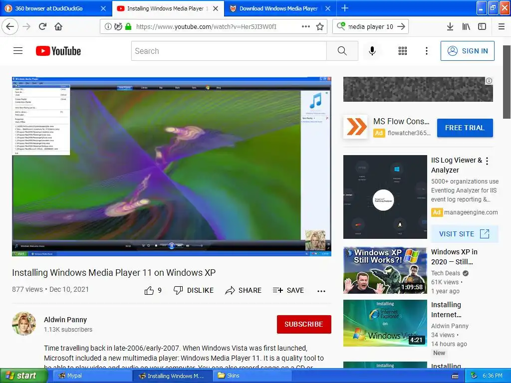Viewport: 511px width, 383px height.
Task: Play Installing Internet Explorer on Windows Vista thumbnail
Action: 385,323
